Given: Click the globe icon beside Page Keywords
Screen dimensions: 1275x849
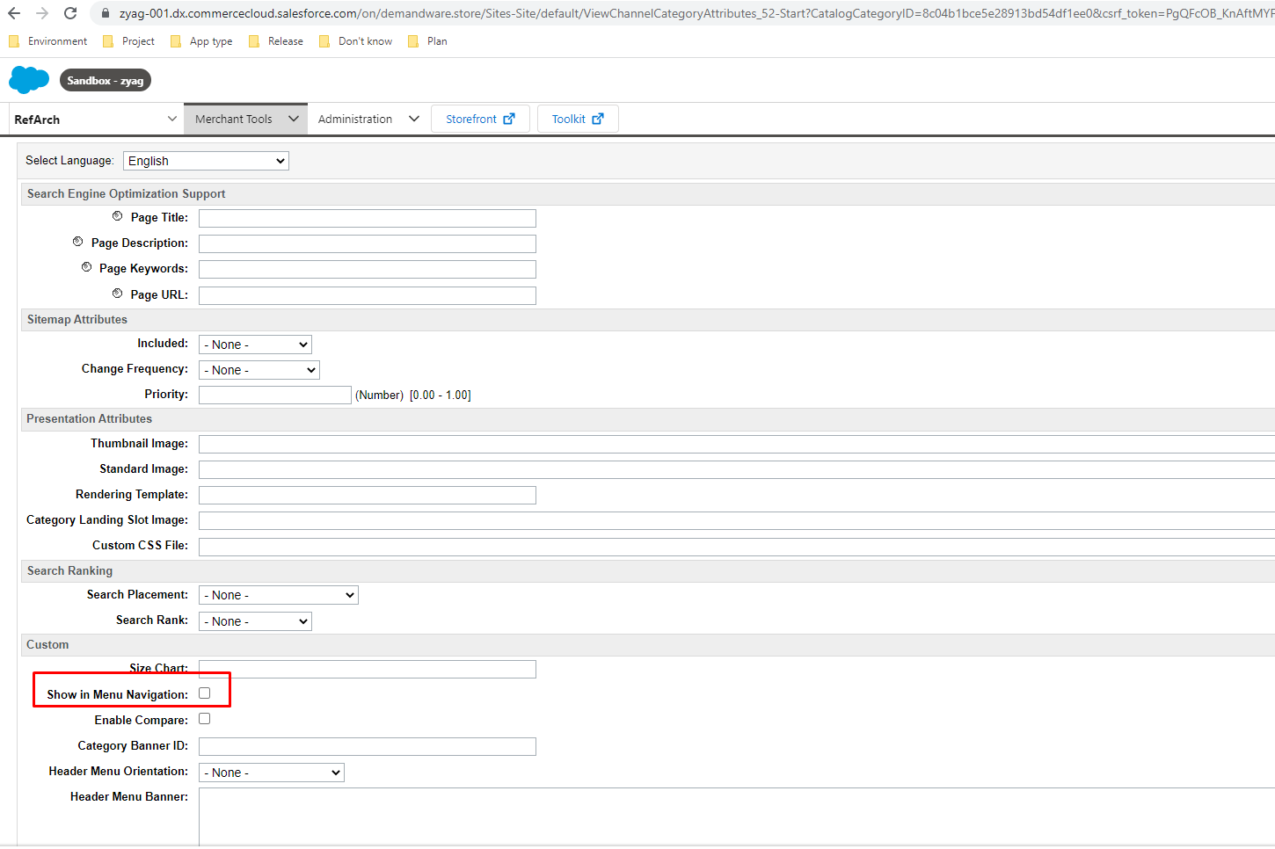Looking at the screenshot, I should pyautogui.click(x=86, y=267).
